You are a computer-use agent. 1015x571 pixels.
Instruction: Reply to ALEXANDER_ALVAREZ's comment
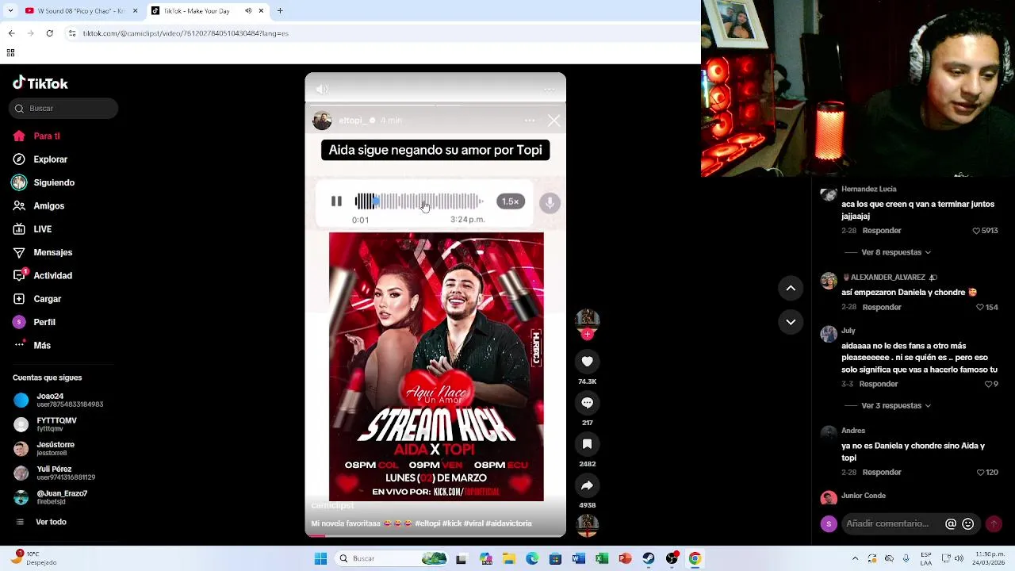point(882,307)
